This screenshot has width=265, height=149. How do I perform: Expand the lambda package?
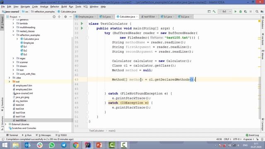(13, 24)
